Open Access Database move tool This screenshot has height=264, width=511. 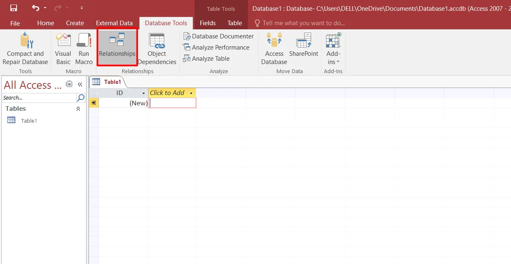274,48
